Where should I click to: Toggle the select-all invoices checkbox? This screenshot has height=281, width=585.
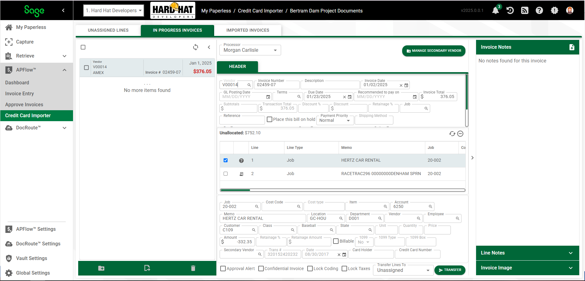pos(83,47)
